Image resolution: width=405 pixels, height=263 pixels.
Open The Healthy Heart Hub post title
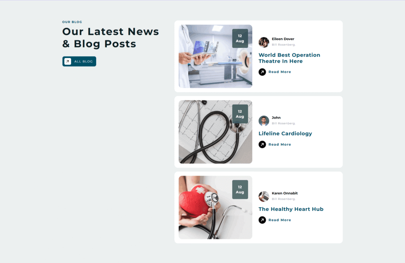[291, 209]
